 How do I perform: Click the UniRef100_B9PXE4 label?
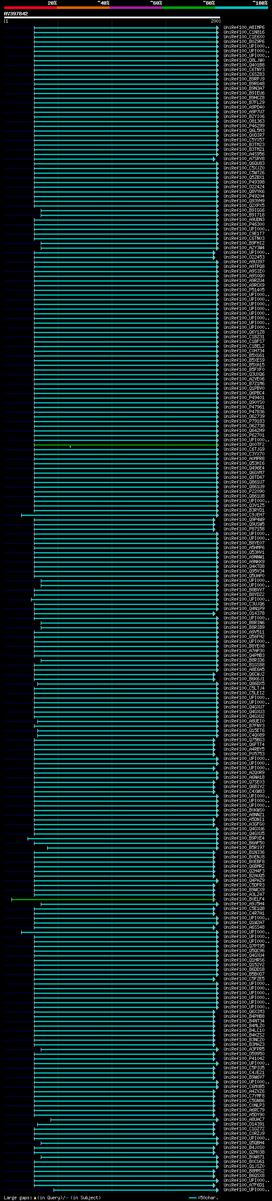pyautogui.click(x=244, y=838)
